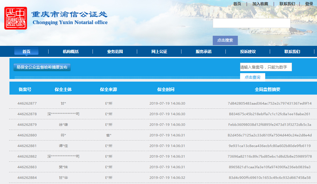Open the 机构概括 navigation item
Screen dimensions: 317x184
pyautogui.click(x=71, y=52)
